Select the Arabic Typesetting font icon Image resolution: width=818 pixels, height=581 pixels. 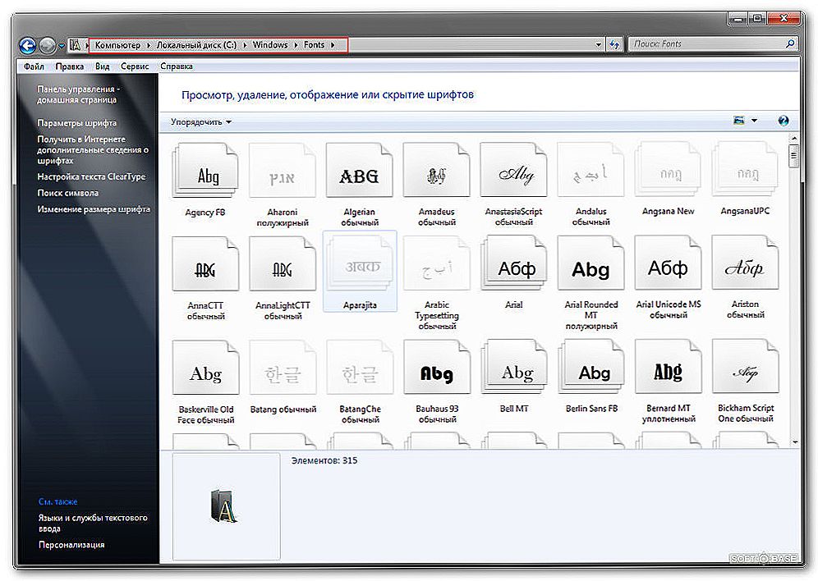(x=437, y=265)
